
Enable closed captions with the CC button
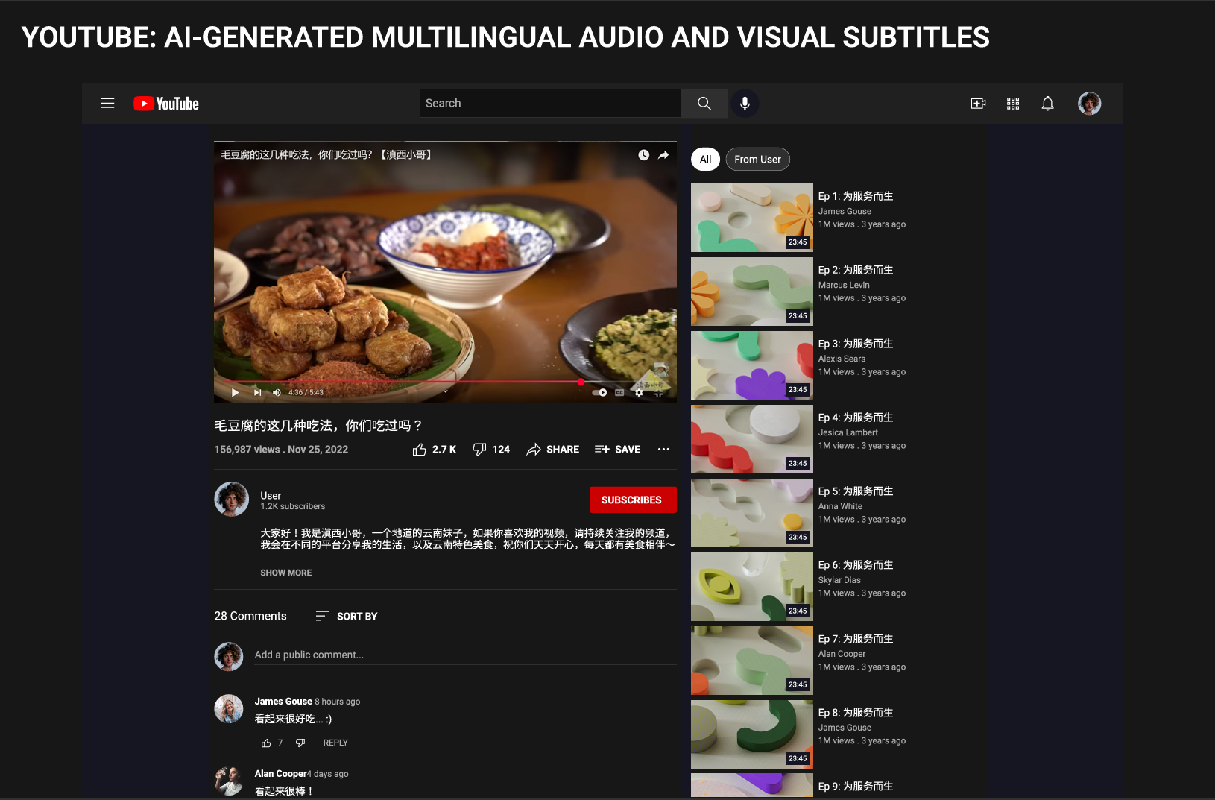point(619,393)
